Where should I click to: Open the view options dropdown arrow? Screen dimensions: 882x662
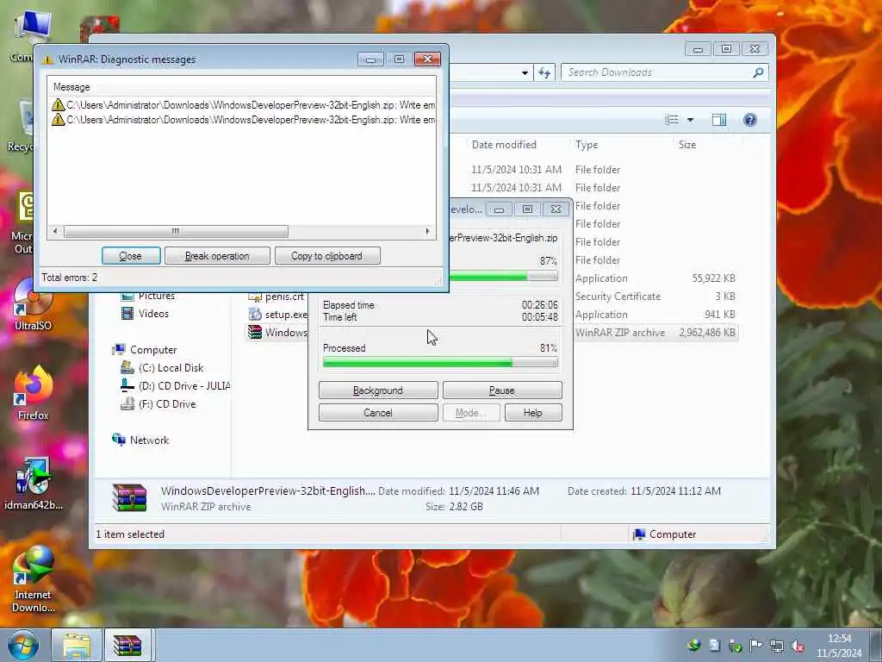tap(690, 119)
